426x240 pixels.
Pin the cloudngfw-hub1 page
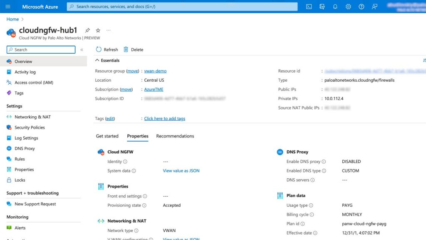(87, 30)
